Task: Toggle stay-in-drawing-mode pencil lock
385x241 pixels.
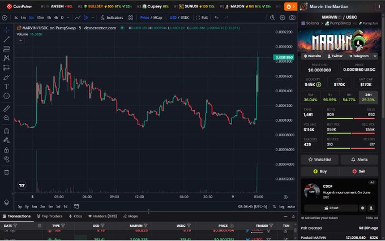Action: (x=6, y=140)
